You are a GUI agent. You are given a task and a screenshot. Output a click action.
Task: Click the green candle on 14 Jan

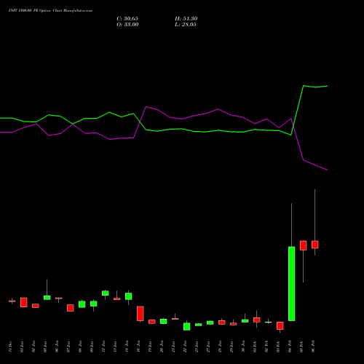click(x=129, y=296)
